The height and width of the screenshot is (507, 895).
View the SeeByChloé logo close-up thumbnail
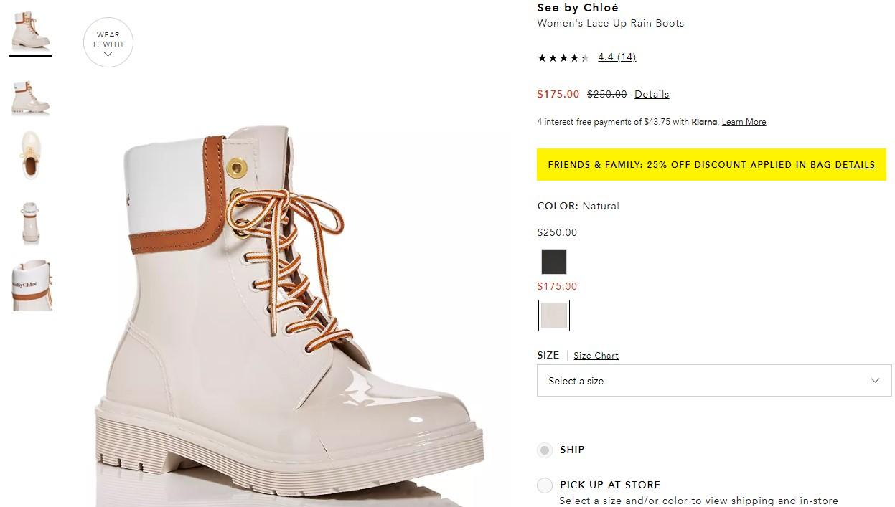(x=32, y=285)
